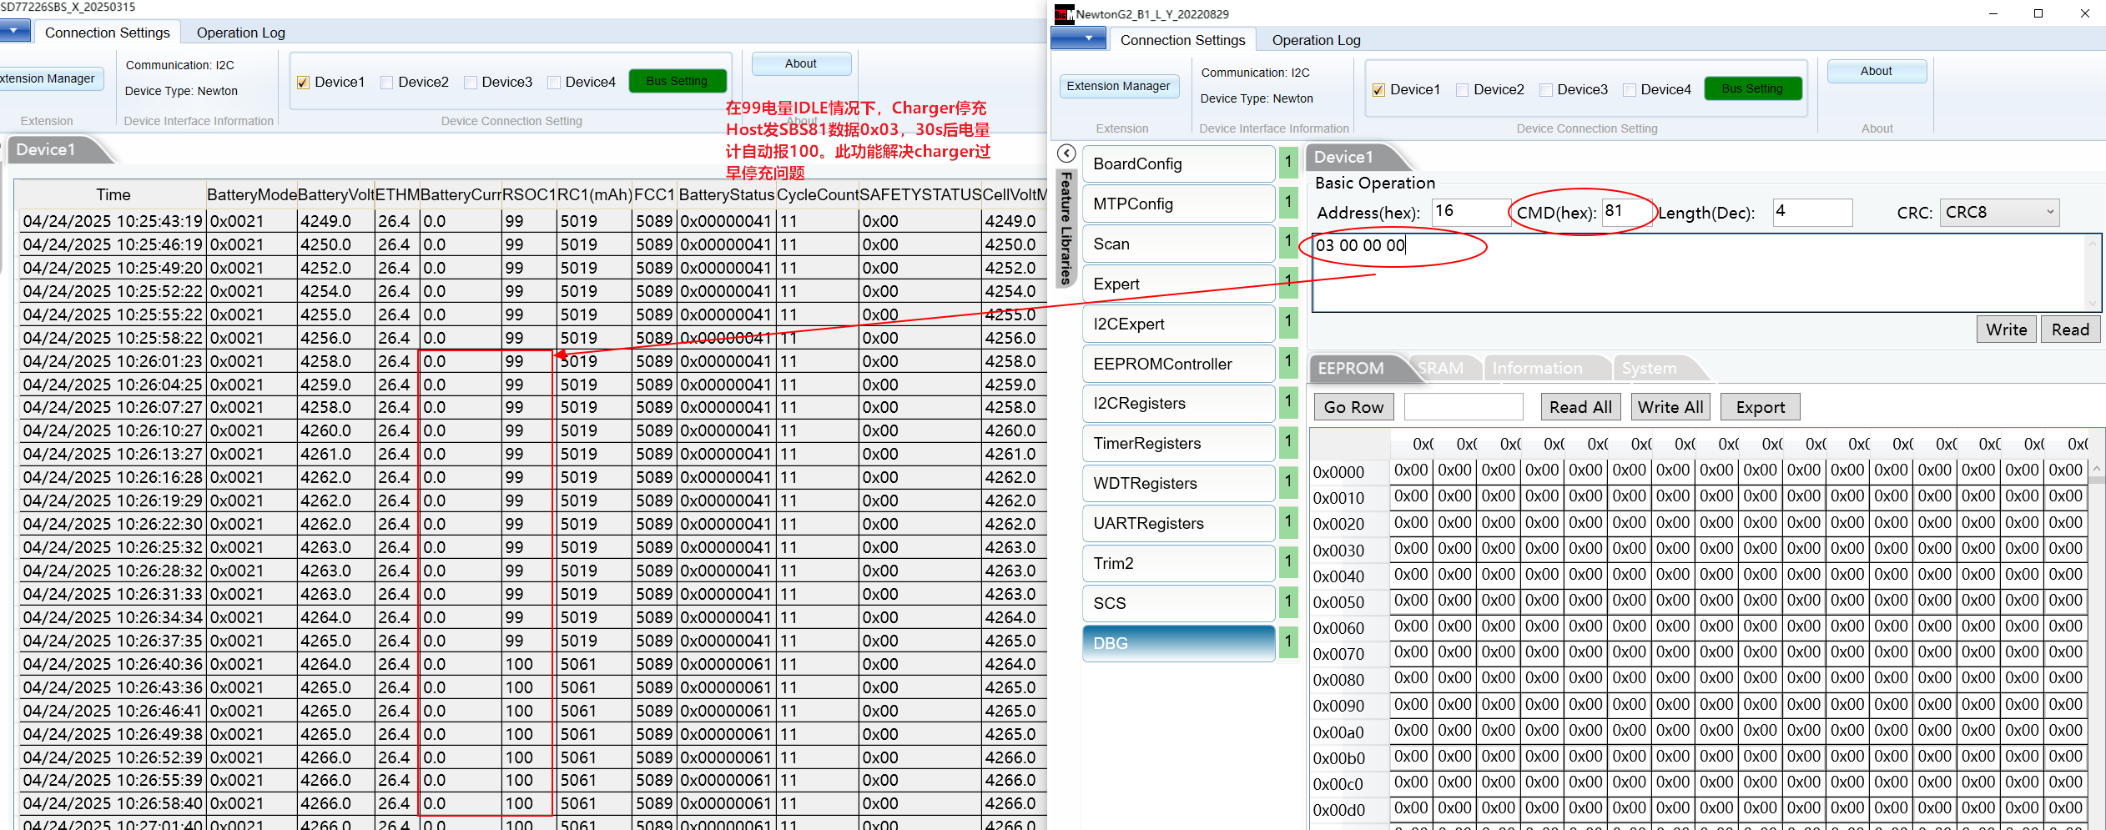This screenshot has height=830, width=2106.
Task: Toggle Device1 checkbox in NewtonG2 window
Action: pos(1378,90)
